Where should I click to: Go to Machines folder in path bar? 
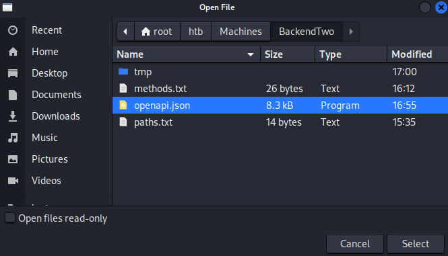[x=241, y=32]
